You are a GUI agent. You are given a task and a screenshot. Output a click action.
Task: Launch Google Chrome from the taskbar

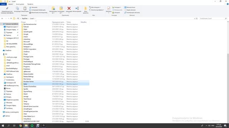click(20, 126)
